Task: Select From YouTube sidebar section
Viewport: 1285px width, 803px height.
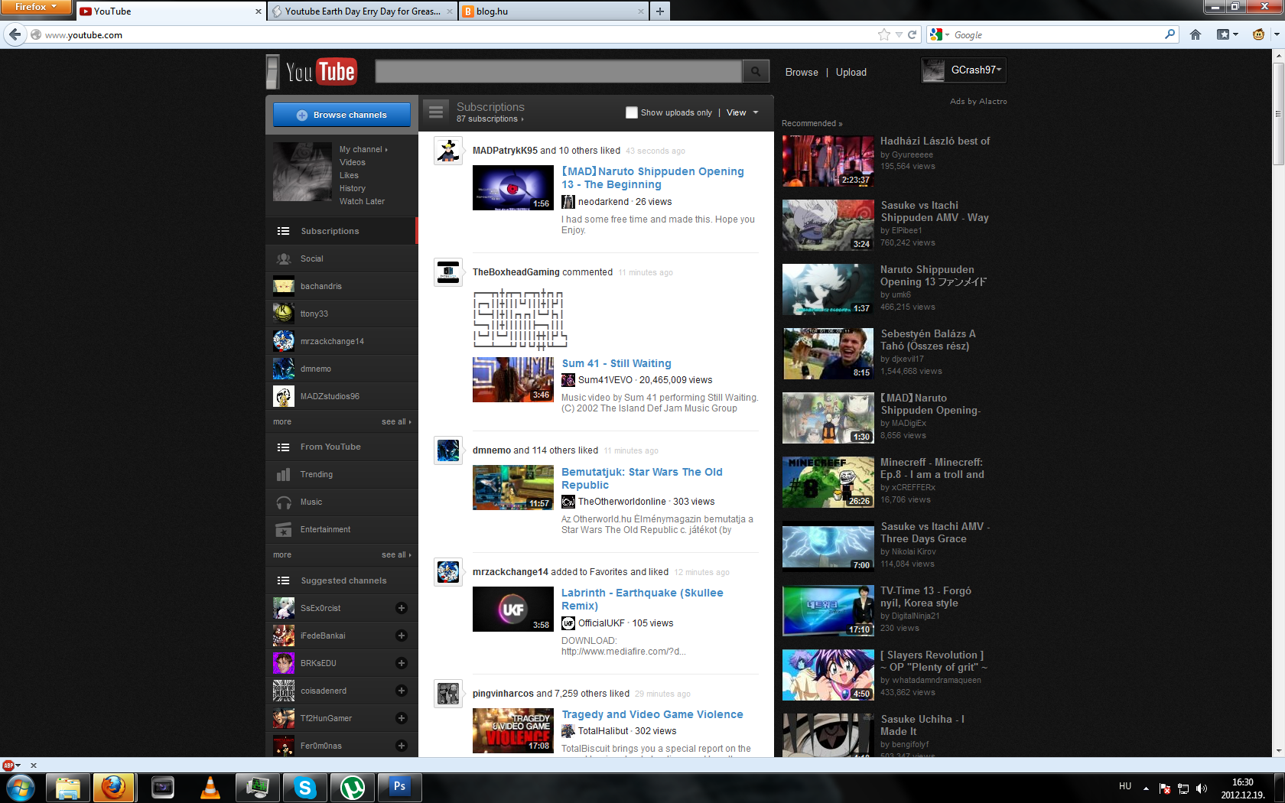Action: (341, 447)
